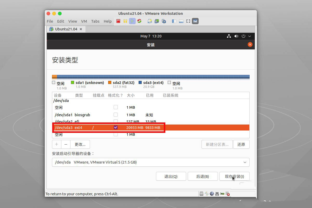Click the green play power-on icon
Image resolution: width=312 pixels, height=208 pixels.
point(132,21)
